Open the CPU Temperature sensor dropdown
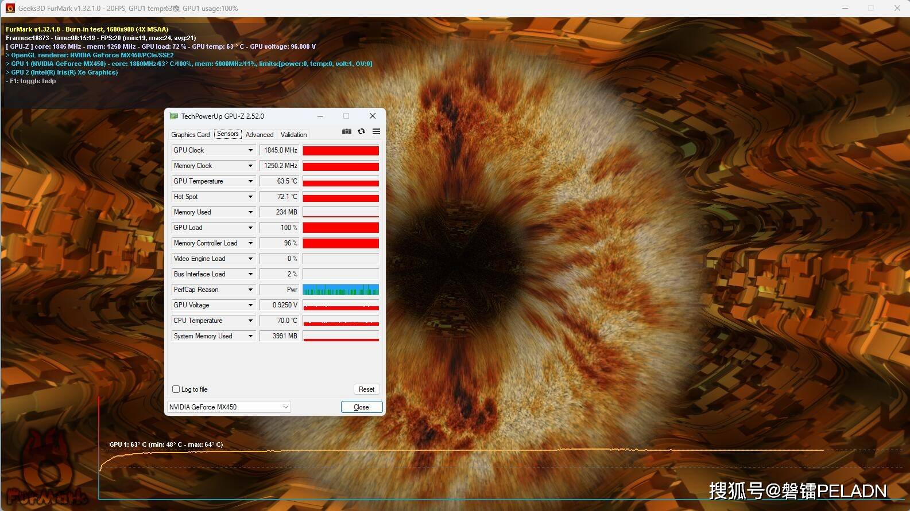This screenshot has width=910, height=511. click(x=250, y=321)
